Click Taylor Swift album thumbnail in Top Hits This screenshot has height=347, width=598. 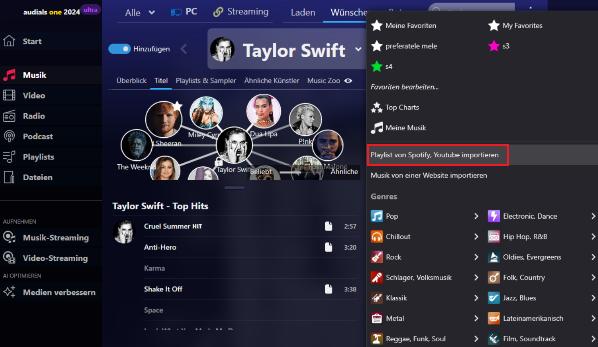[124, 232]
